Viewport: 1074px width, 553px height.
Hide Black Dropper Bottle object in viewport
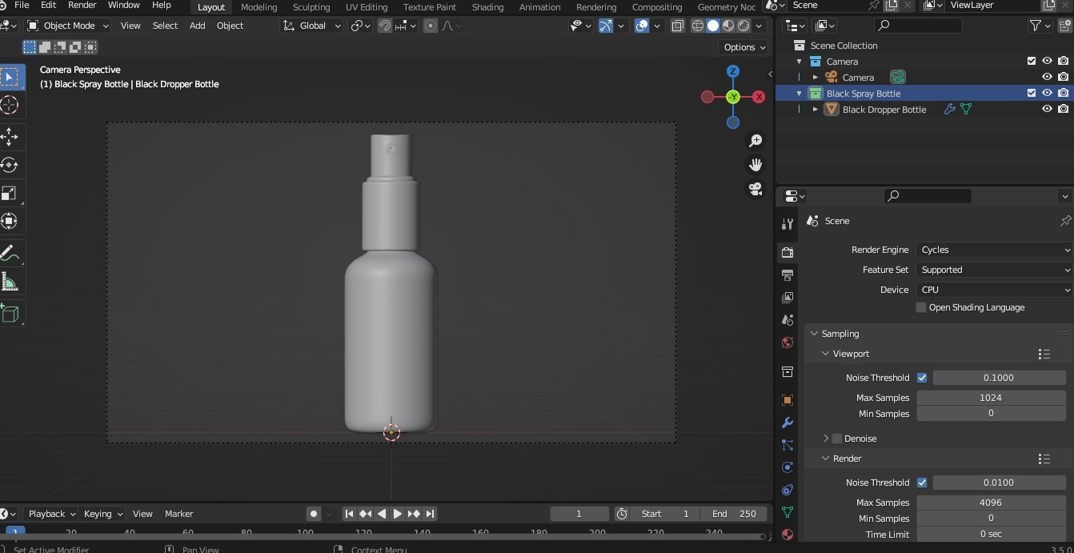[1047, 109]
